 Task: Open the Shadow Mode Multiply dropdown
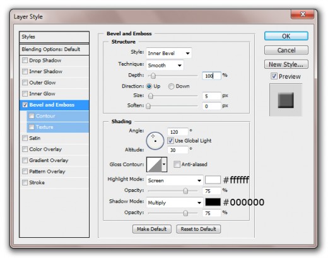click(175, 202)
